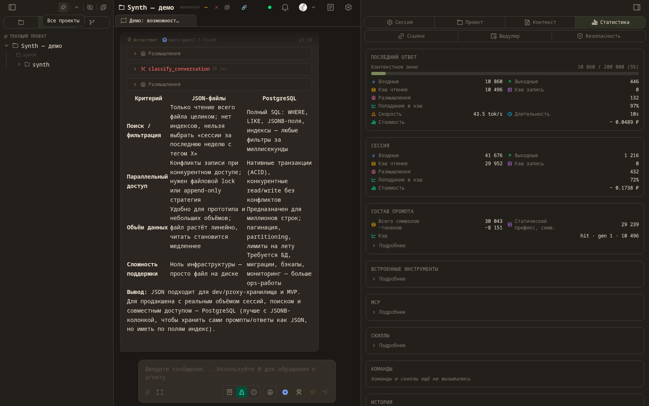Expand Подробнее under Скиллы
The width and height of the screenshot is (649, 406).
coord(389,346)
